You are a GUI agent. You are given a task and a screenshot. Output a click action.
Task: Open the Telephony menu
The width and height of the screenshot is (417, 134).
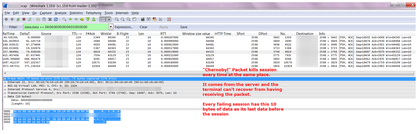point(94,13)
